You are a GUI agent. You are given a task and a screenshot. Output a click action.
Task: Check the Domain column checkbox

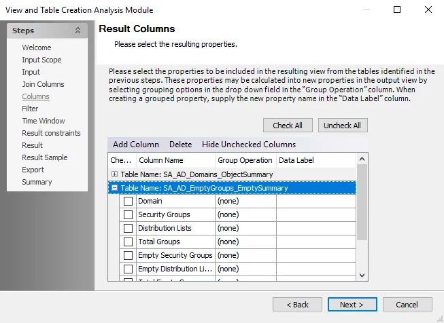click(x=128, y=202)
